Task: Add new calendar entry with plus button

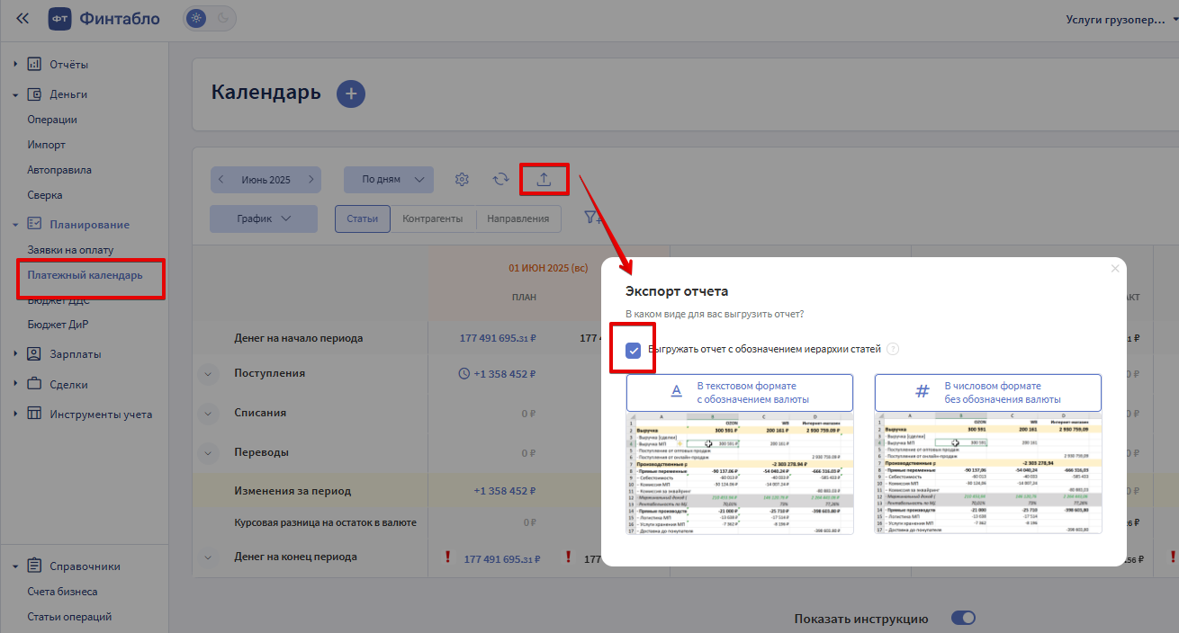Action: tap(351, 94)
